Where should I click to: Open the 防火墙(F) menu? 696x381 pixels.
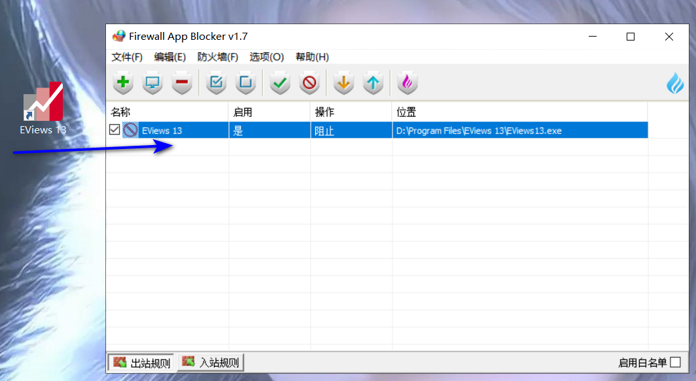217,57
